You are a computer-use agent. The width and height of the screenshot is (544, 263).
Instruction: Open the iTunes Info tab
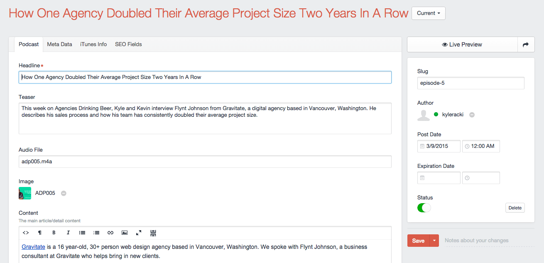point(93,44)
